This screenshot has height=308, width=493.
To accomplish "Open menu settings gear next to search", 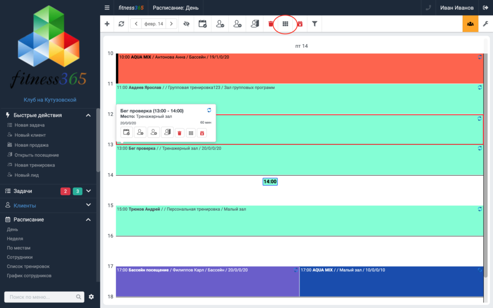I will 91,297.
